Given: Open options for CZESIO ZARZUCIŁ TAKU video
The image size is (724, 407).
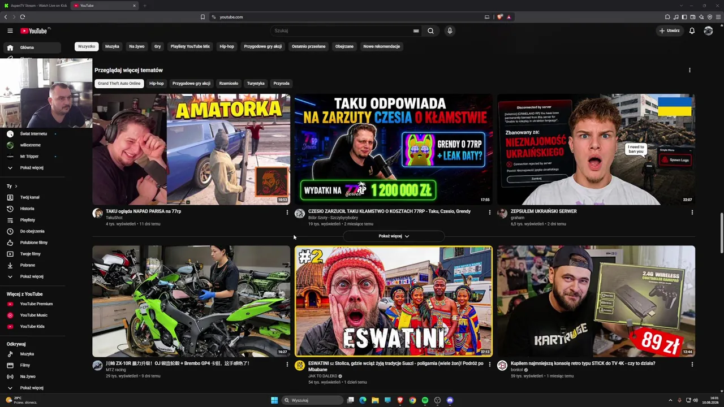Looking at the screenshot, I should pos(489,213).
